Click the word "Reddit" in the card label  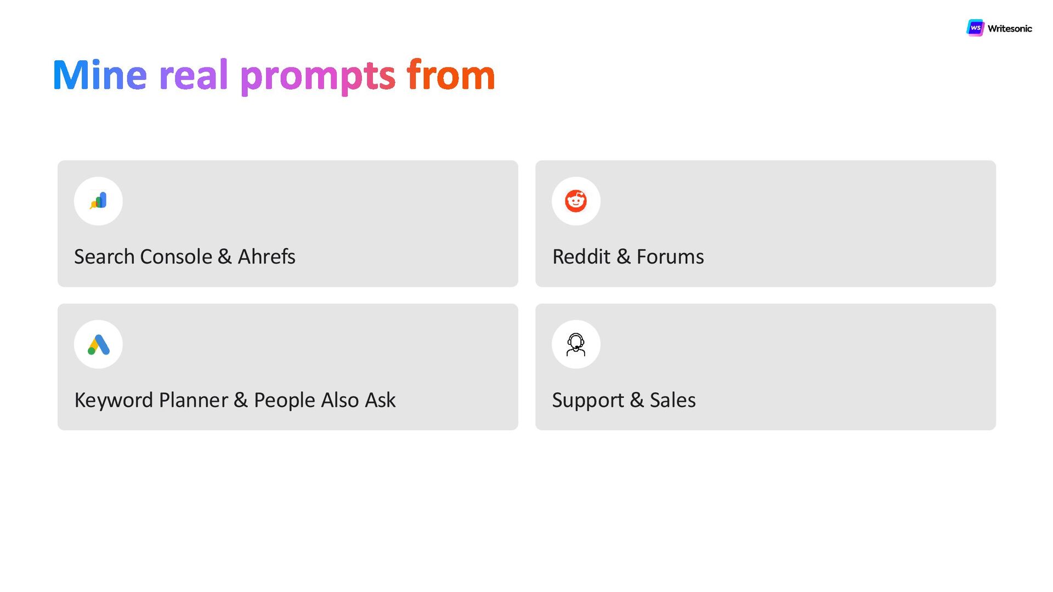tap(581, 257)
